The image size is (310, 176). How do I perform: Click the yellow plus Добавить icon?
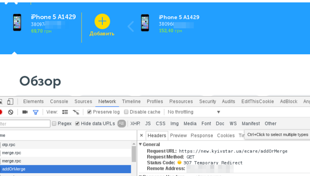click(102, 21)
